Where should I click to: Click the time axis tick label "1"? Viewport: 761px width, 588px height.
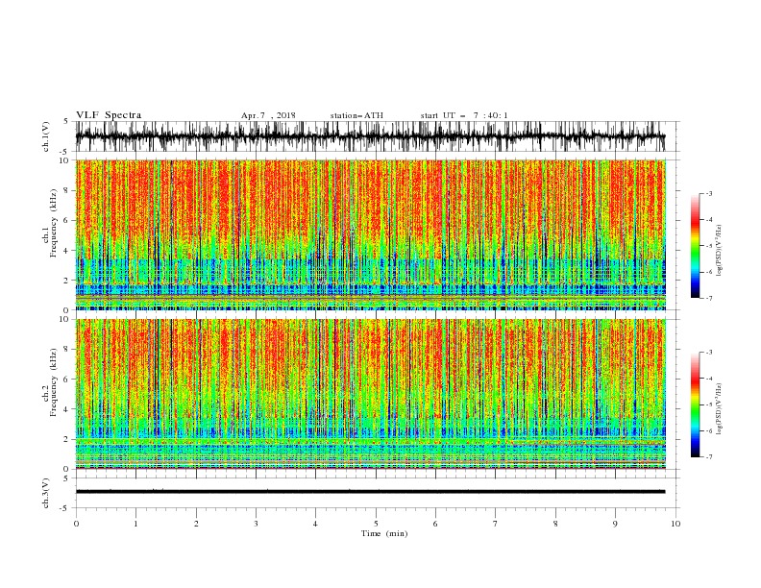tap(135, 524)
